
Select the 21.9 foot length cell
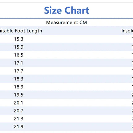coord(19,127)
